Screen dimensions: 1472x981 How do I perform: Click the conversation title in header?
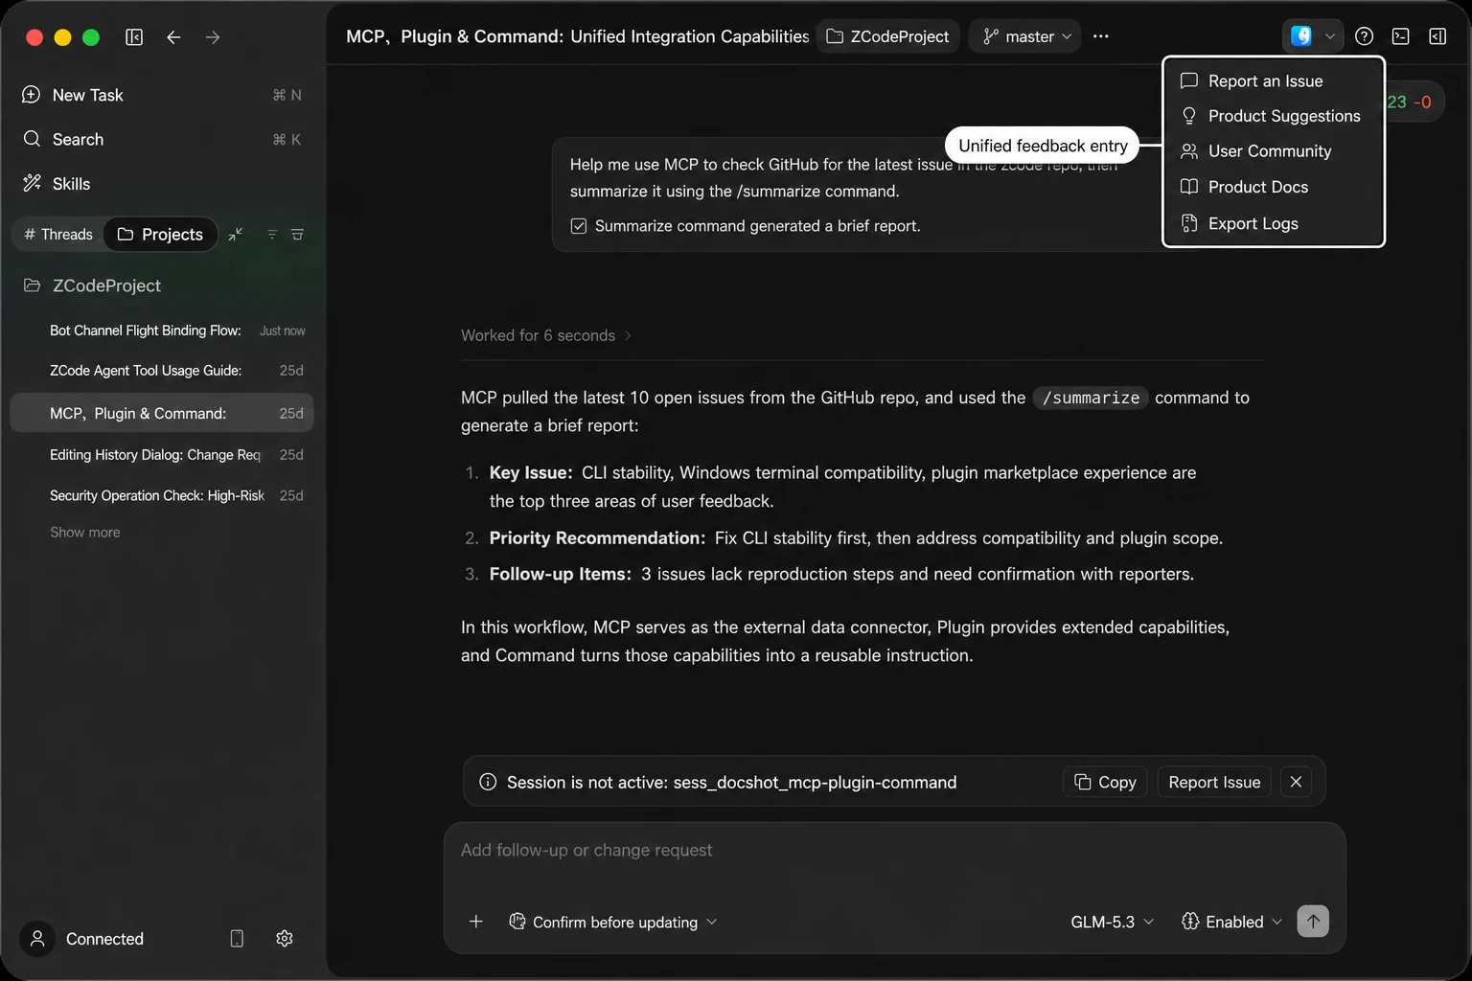(x=577, y=36)
